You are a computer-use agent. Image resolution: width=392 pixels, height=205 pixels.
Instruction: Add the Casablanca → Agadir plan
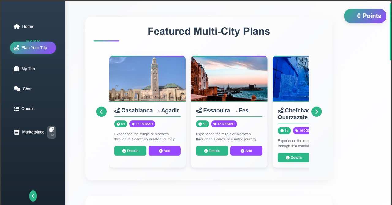point(164,151)
